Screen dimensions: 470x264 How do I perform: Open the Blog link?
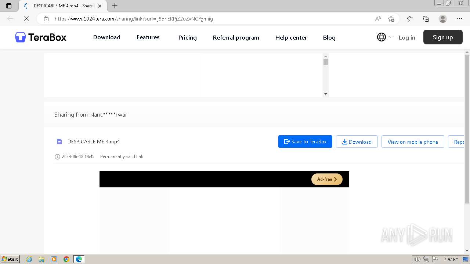click(x=329, y=37)
